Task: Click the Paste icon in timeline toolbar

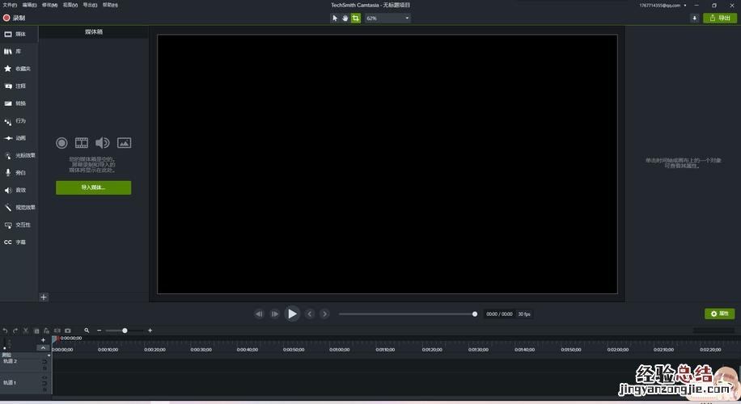Action: click(x=46, y=330)
